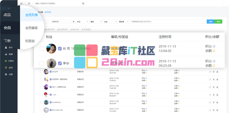Click the avatar of 李华
229x113 pixels.
[x=51, y=63]
